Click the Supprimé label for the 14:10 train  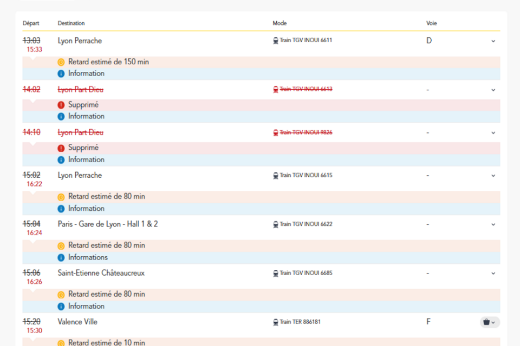pos(83,148)
